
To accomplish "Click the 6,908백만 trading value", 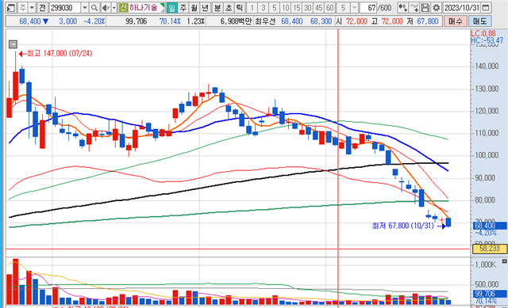I will (236, 21).
